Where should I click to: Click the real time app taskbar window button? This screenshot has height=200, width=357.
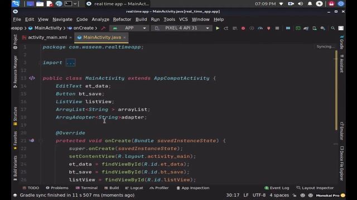point(118,4)
